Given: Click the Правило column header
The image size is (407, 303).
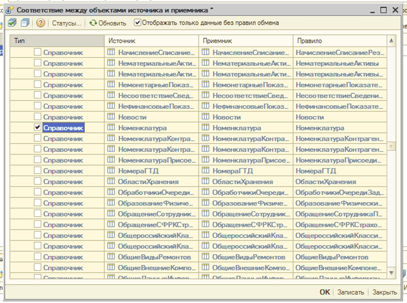Looking at the screenshot, I should click(339, 41).
